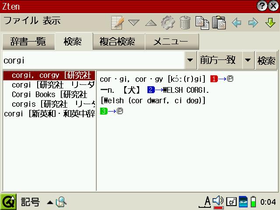
Task: Click the speaker volume icon in taskbar
Action: (x=218, y=201)
